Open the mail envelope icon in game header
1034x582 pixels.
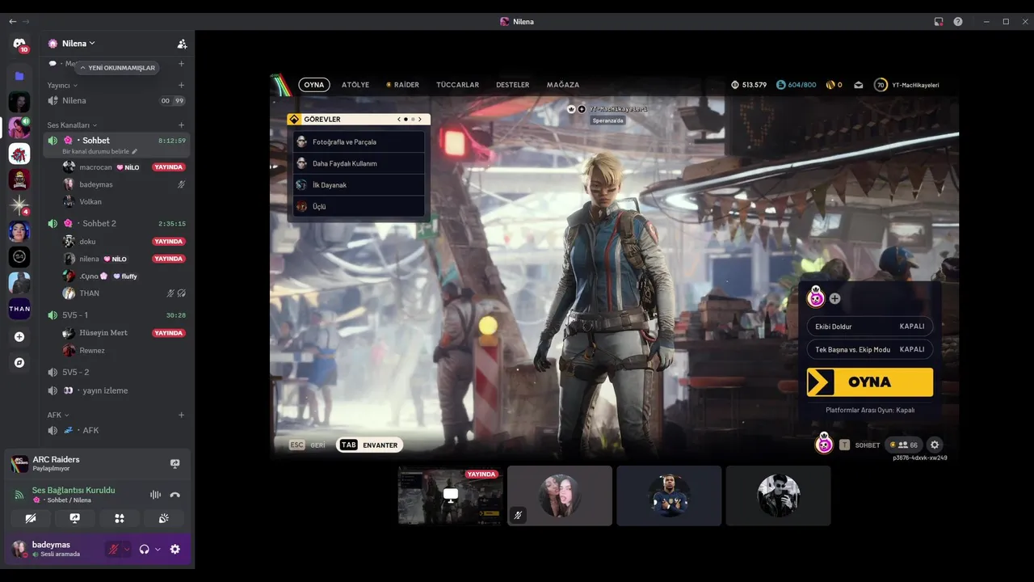858,85
